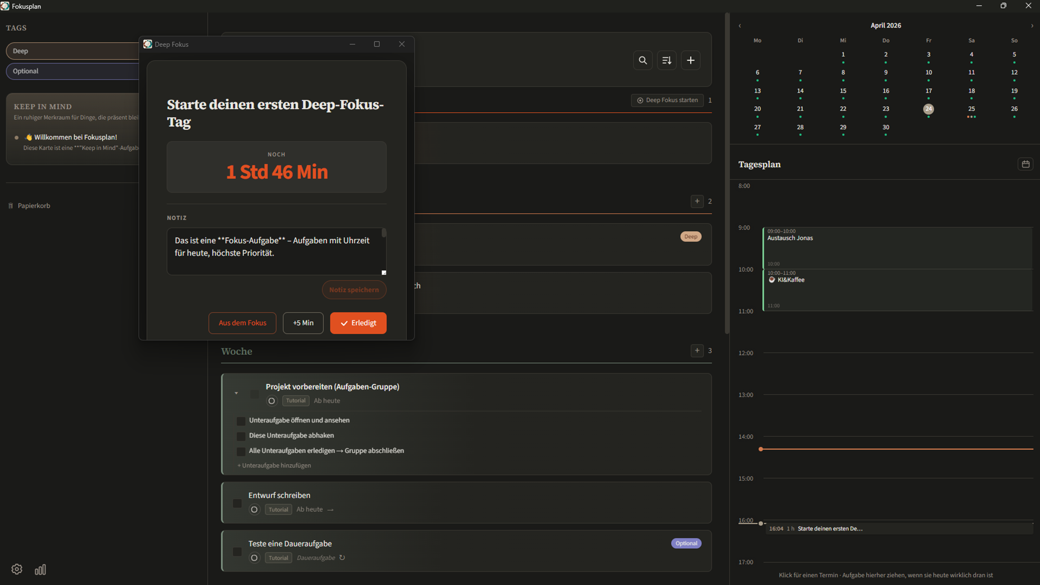The height and width of the screenshot is (585, 1040).
Task: Check Unteraufgabe öffnen und ansehen
Action: [x=241, y=421]
